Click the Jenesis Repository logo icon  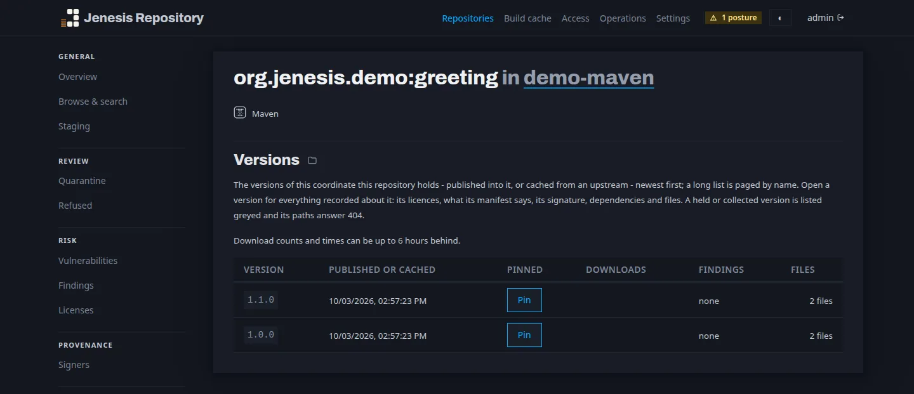70,18
